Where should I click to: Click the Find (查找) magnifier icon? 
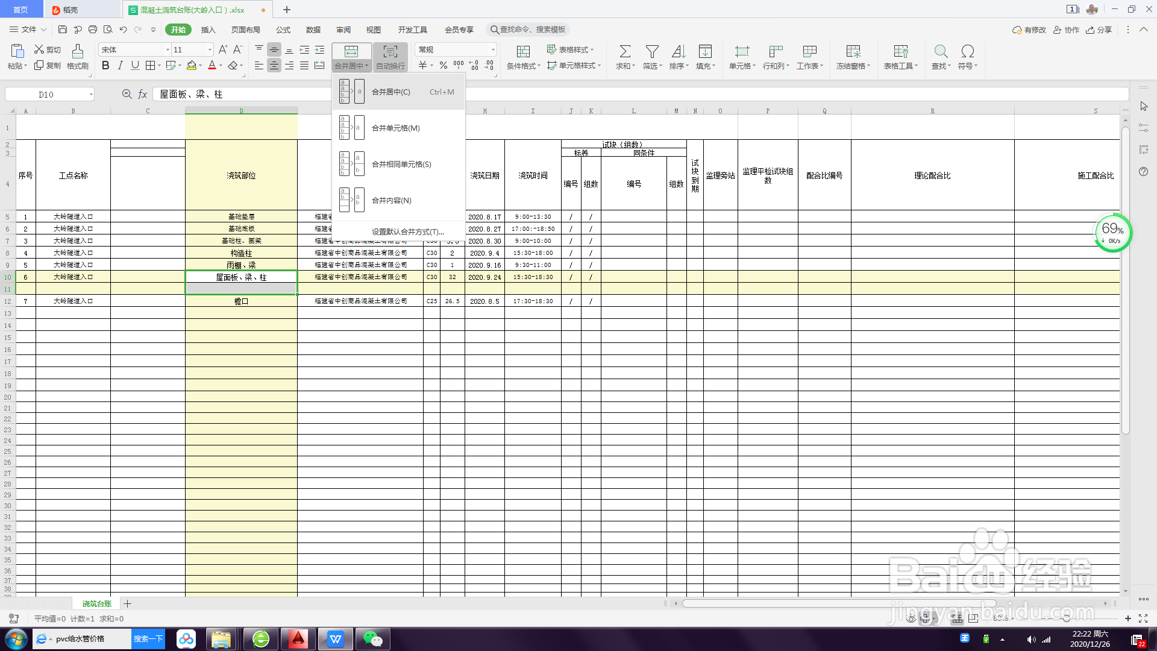coord(941,52)
